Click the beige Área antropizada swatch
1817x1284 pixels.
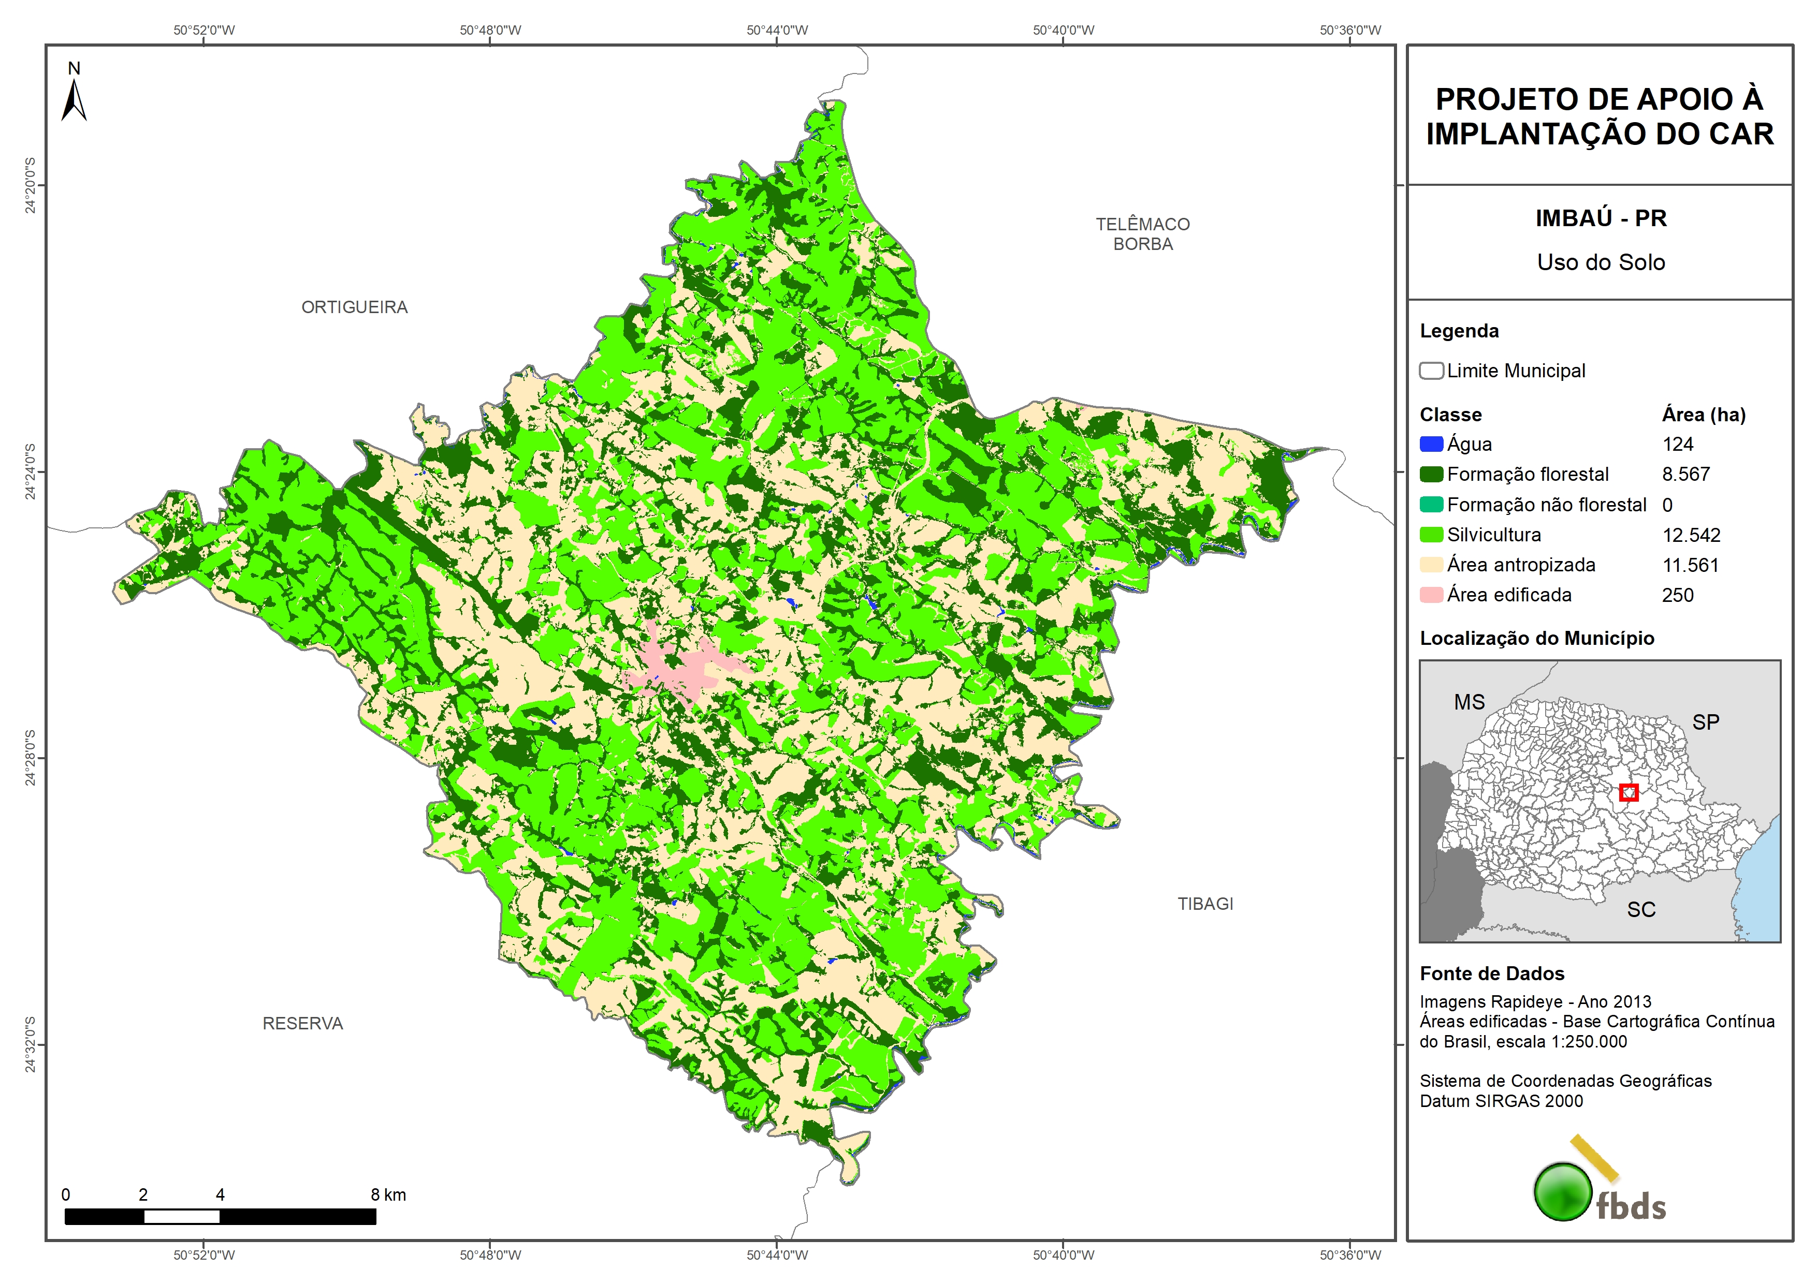click(x=1431, y=565)
